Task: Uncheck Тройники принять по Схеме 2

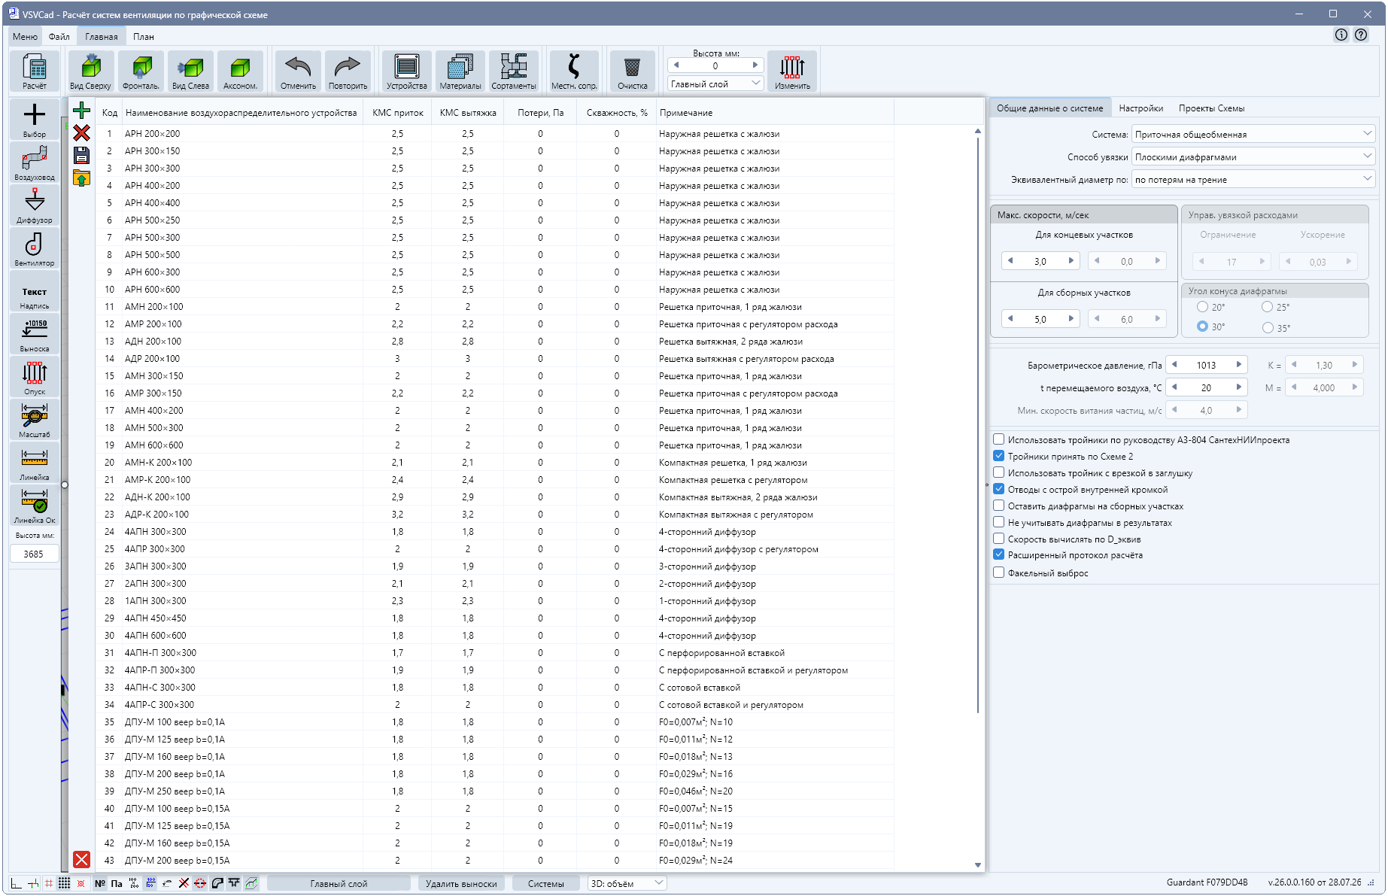Action: [999, 456]
